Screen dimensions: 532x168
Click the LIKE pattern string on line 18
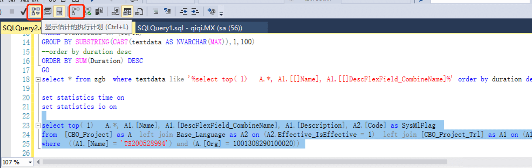(320, 79)
